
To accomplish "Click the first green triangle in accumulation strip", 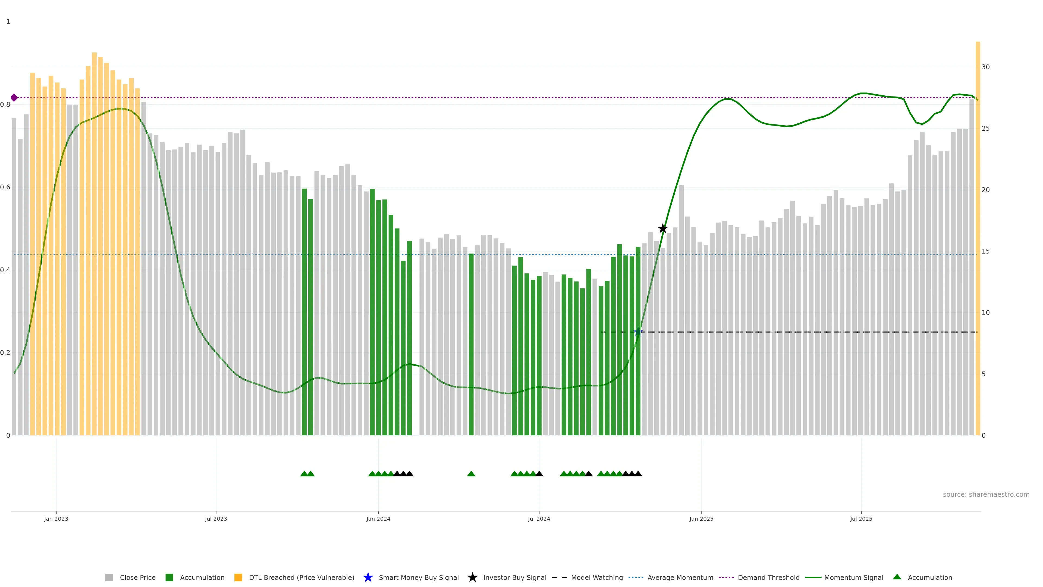I will (304, 474).
